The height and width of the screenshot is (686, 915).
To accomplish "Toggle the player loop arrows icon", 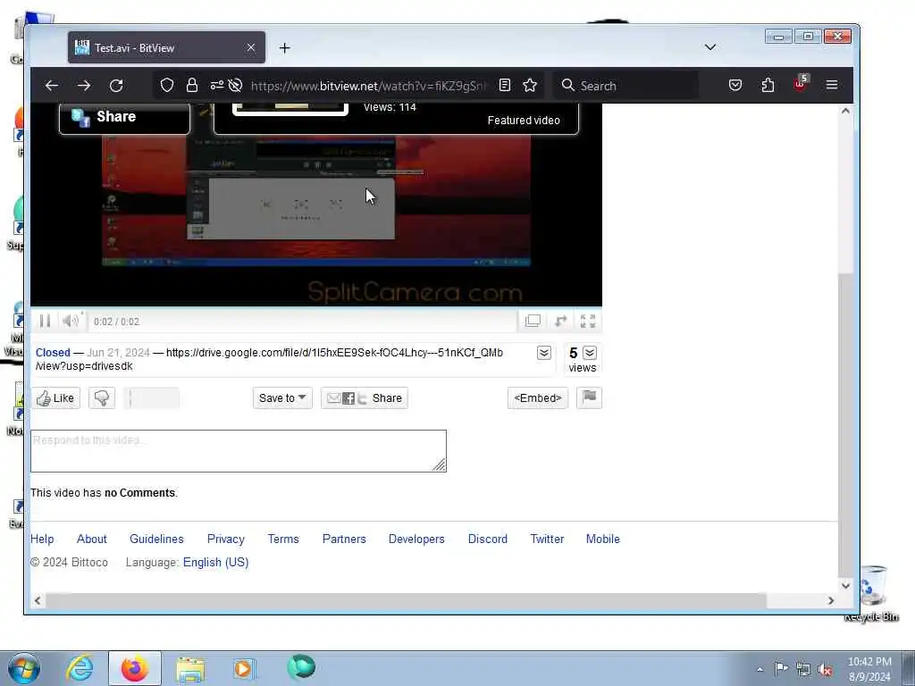I will pyautogui.click(x=561, y=321).
